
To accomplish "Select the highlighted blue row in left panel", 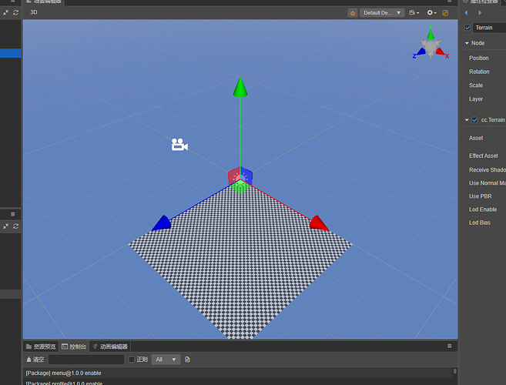I will [11, 53].
